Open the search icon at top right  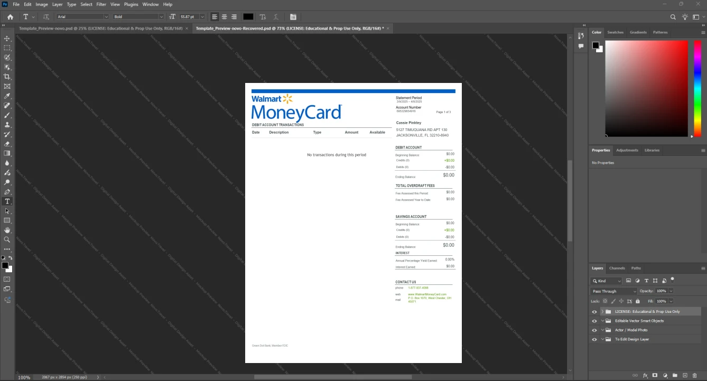pyautogui.click(x=673, y=17)
